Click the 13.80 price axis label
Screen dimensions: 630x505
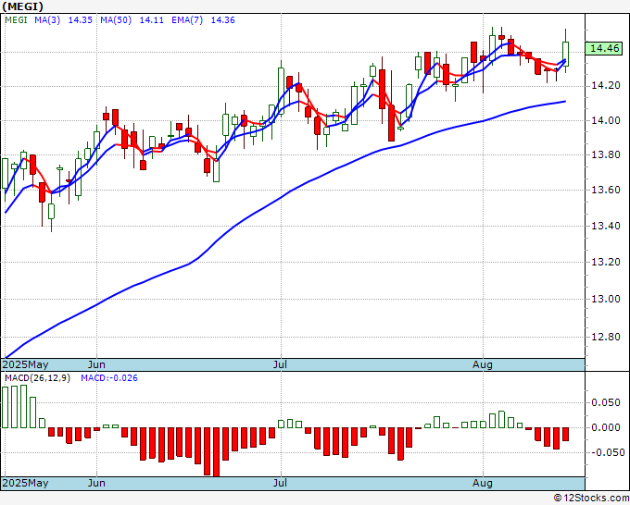(606, 154)
